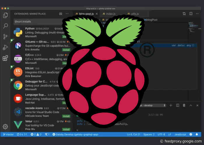
Task: Close the blog-post.js tab
Action: pyautogui.click(x=97, y=14)
